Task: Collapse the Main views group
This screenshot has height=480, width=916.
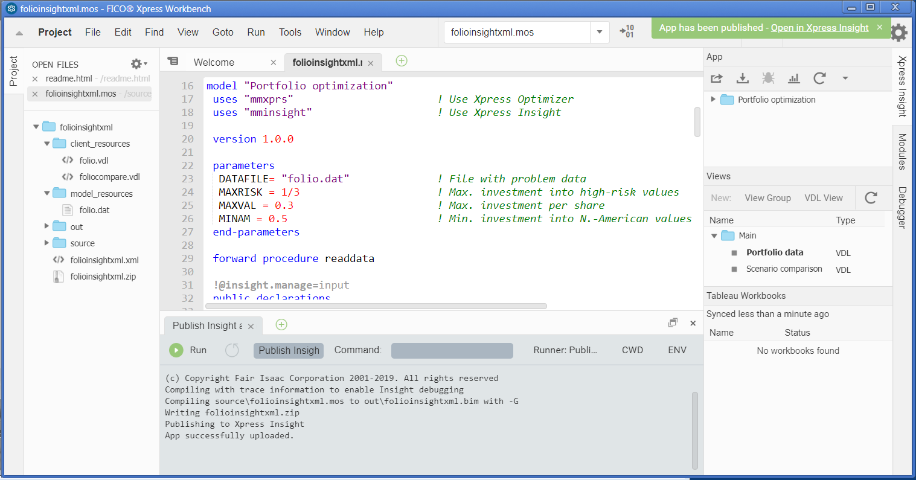Action: coord(714,235)
